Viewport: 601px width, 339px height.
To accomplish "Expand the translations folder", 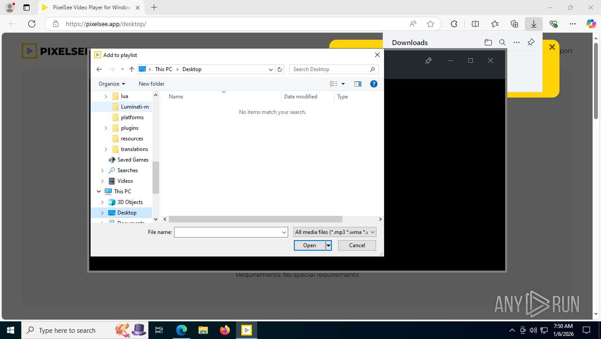I will pos(106,149).
